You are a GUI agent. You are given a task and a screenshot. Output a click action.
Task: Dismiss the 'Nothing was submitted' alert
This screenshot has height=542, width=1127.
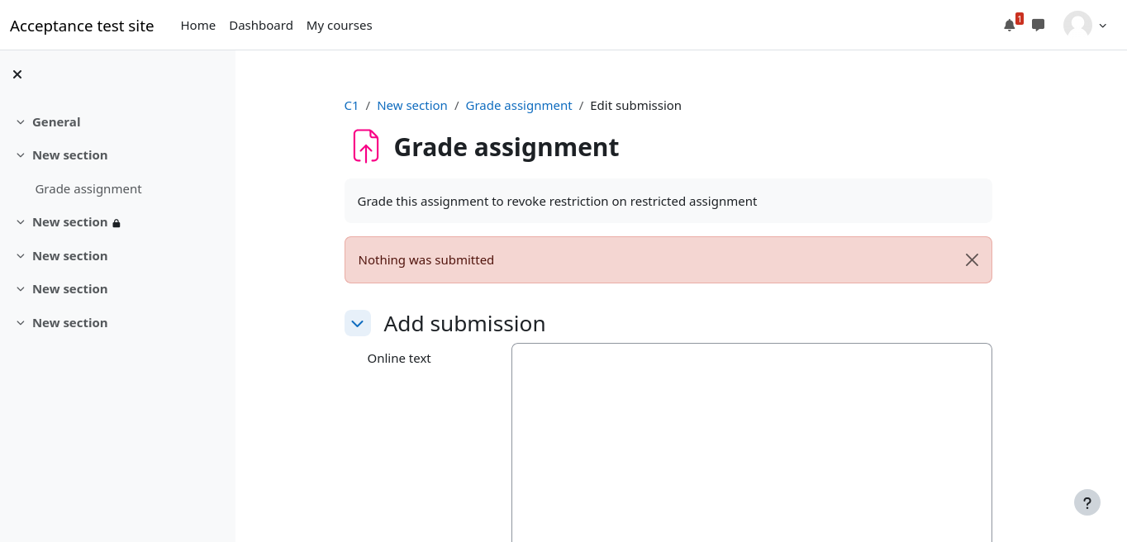pos(972,260)
